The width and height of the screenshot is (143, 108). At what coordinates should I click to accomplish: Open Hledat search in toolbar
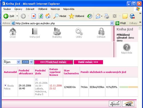point(60,16)
